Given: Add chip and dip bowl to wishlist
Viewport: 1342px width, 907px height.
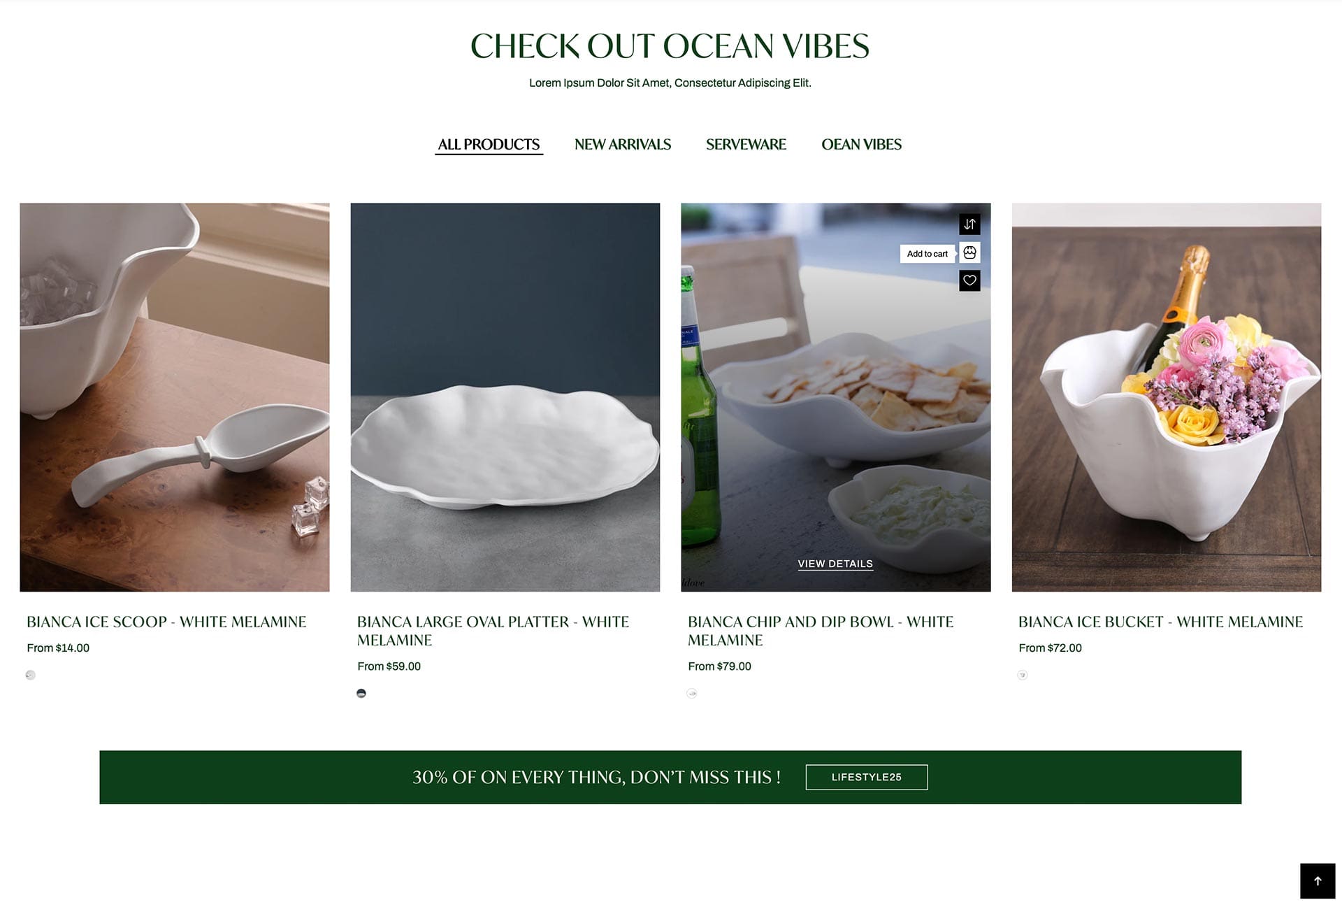Looking at the screenshot, I should (x=969, y=280).
